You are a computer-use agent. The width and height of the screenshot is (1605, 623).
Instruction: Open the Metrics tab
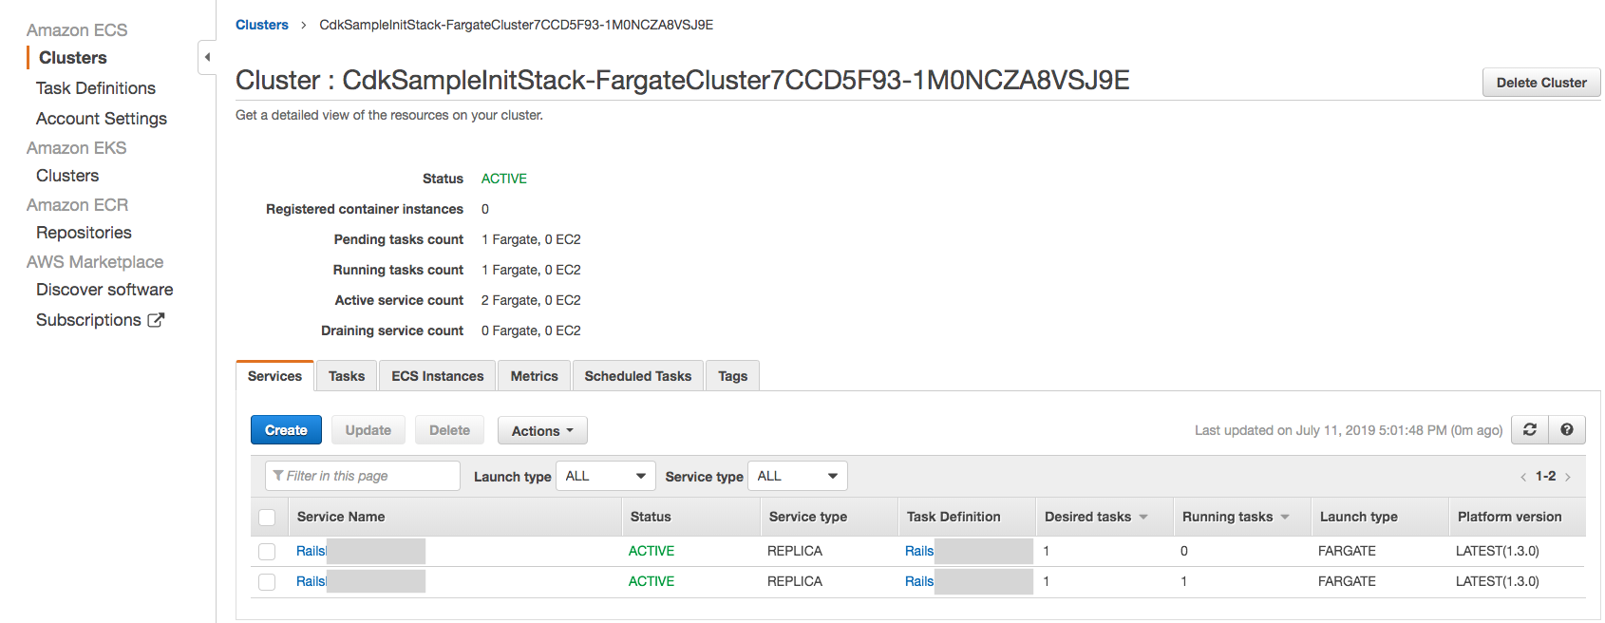pyautogui.click(x=534, y=376)
